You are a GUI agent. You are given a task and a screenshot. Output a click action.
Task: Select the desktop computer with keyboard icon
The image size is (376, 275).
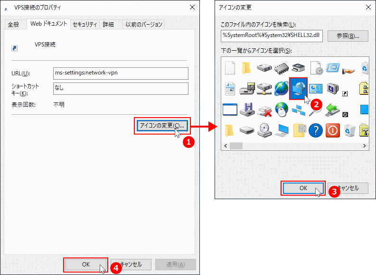282,130
